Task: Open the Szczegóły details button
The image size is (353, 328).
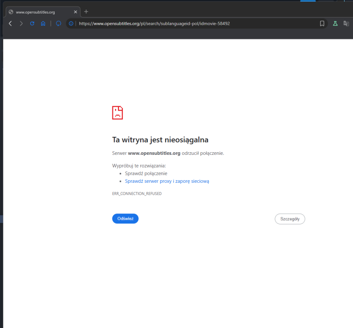Action: tap(290, 219)
